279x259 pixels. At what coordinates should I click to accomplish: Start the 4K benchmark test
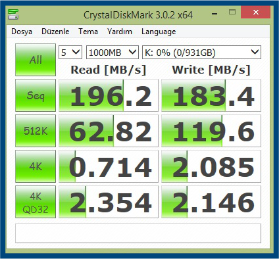click(36, 166)
